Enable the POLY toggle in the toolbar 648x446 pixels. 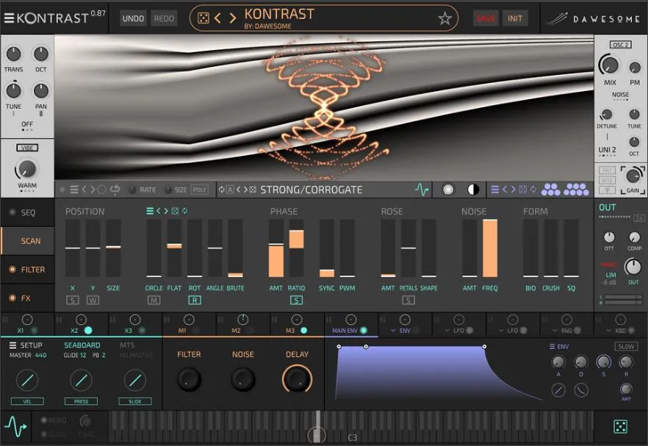(201, 189)
